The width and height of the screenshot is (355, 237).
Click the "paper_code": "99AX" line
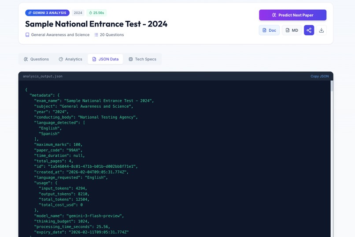[x=58, y=150]
